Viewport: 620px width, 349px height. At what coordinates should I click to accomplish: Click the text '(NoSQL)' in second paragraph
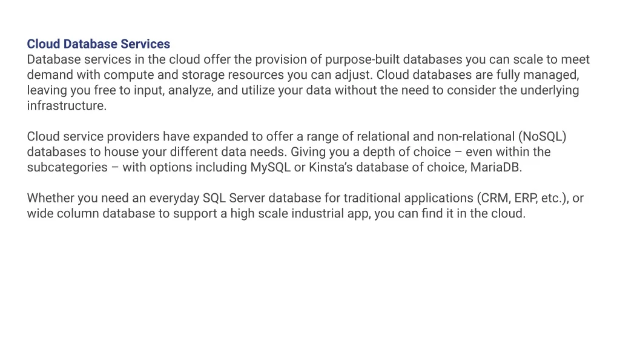(x=542, y=136)
